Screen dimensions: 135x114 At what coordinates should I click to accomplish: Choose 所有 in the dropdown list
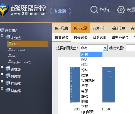[x=91, y=54]
